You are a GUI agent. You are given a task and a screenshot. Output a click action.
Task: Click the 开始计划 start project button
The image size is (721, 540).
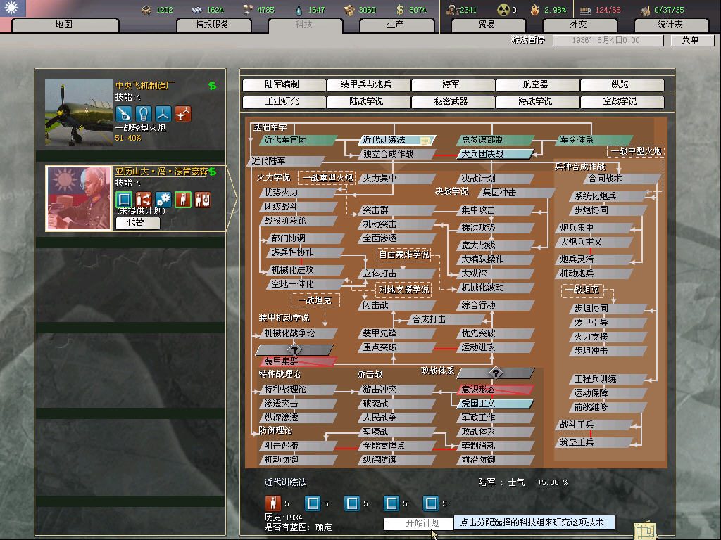pyautogui.click(x=418, y=523)
